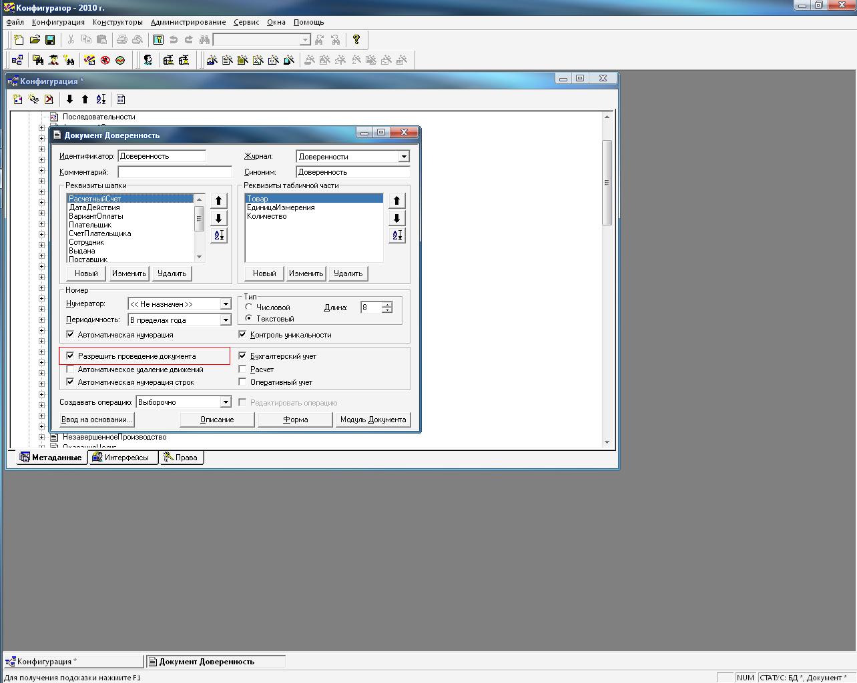Open the Нумератор dropdown

pyautogui.click(x=226, y=304)
